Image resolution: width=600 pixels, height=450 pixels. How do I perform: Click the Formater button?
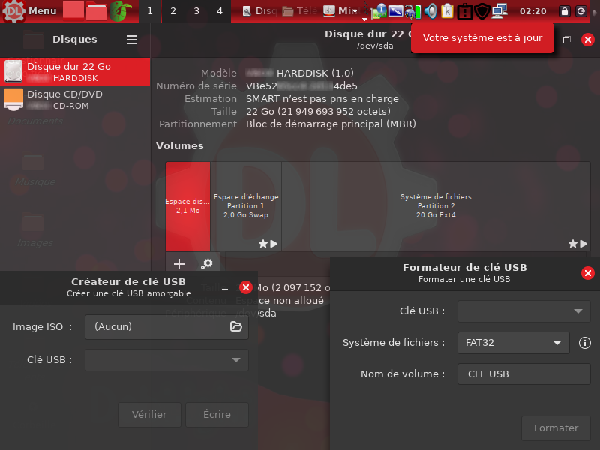556,428
